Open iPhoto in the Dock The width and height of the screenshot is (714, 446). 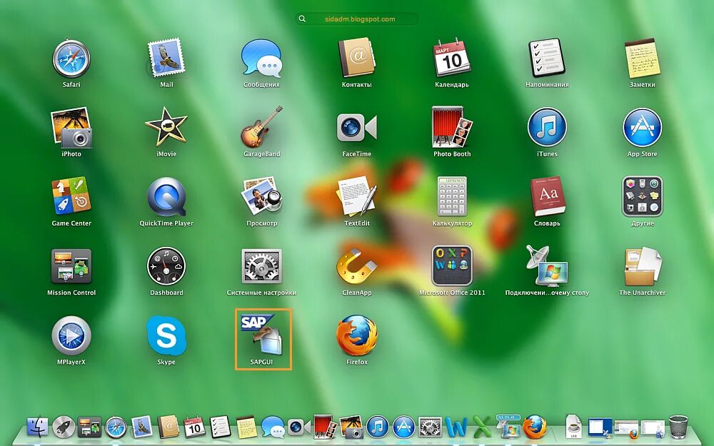(351, 427)
